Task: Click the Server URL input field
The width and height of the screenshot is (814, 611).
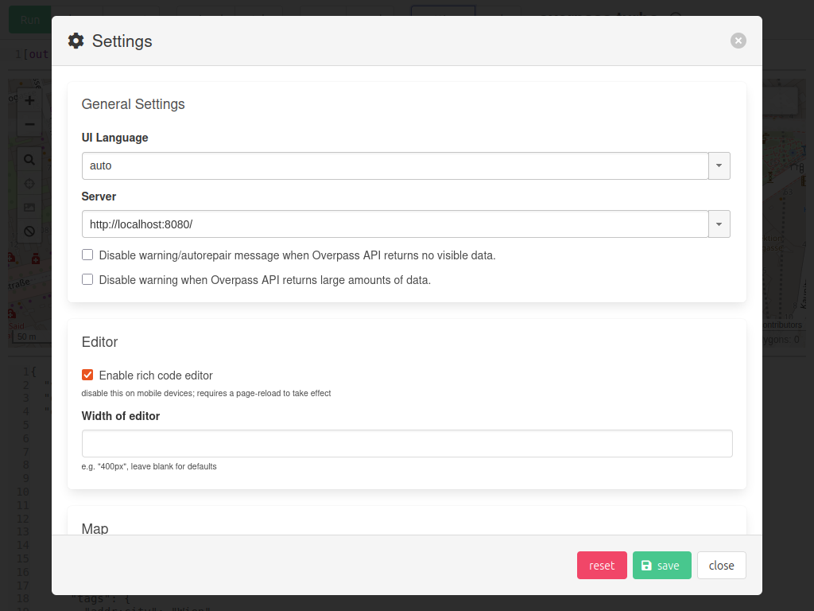Action: pyautogui.click(x=395, y=224)
